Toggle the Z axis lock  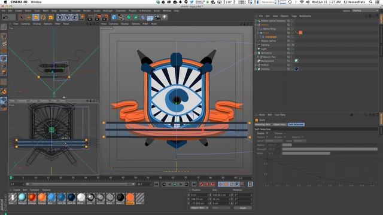coord(74,17)
